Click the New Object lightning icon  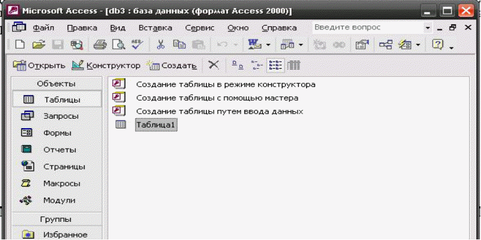[x=405, y=45]
